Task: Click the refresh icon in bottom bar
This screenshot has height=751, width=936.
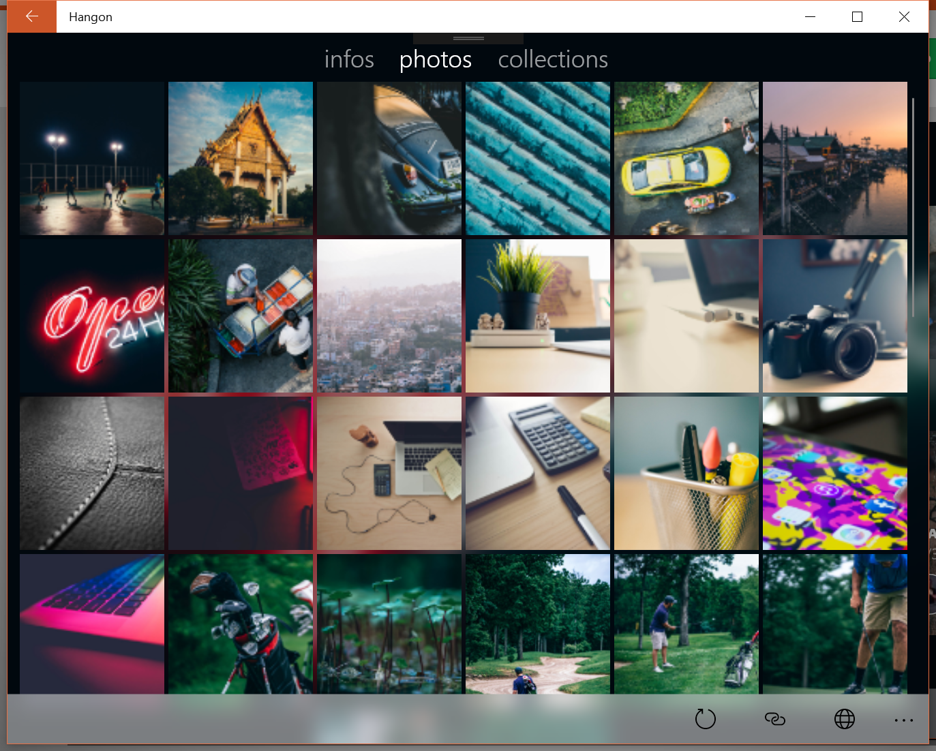Action: pos(706,719)
